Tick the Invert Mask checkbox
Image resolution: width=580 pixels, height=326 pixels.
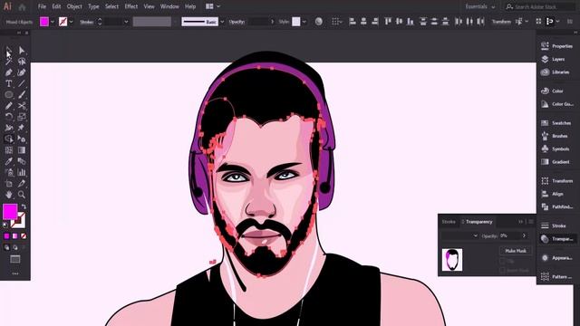tap(502, 270)
